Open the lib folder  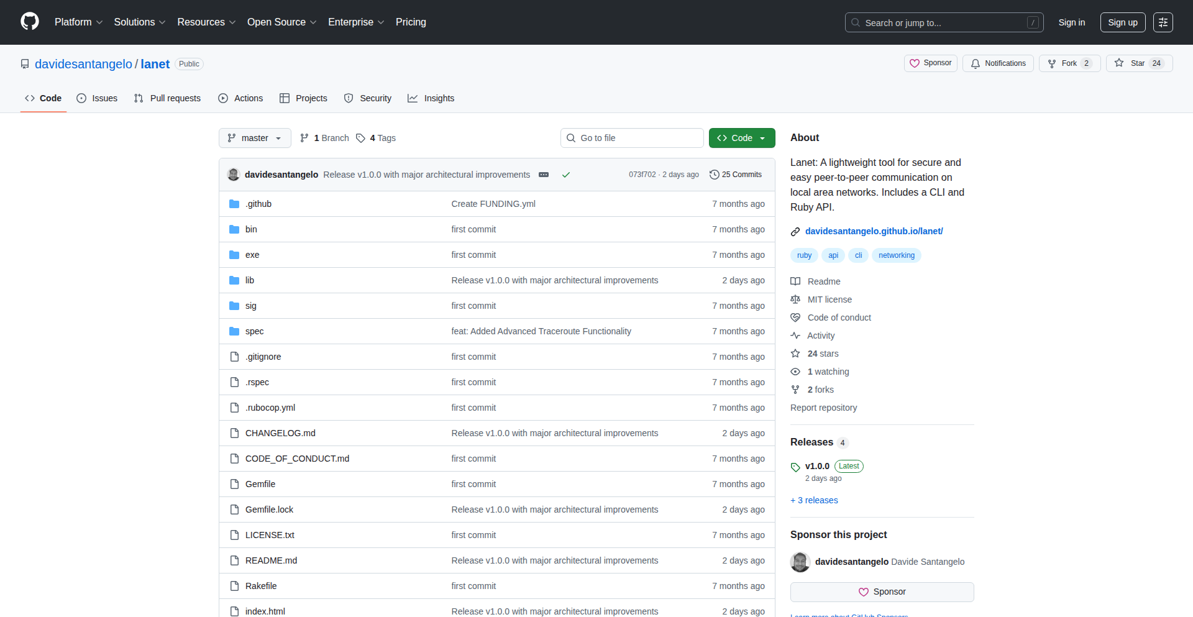(249, 280)
